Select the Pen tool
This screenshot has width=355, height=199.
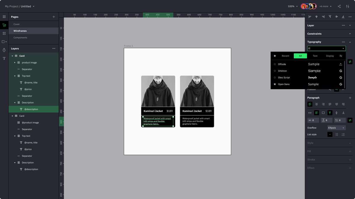point(4,50)
